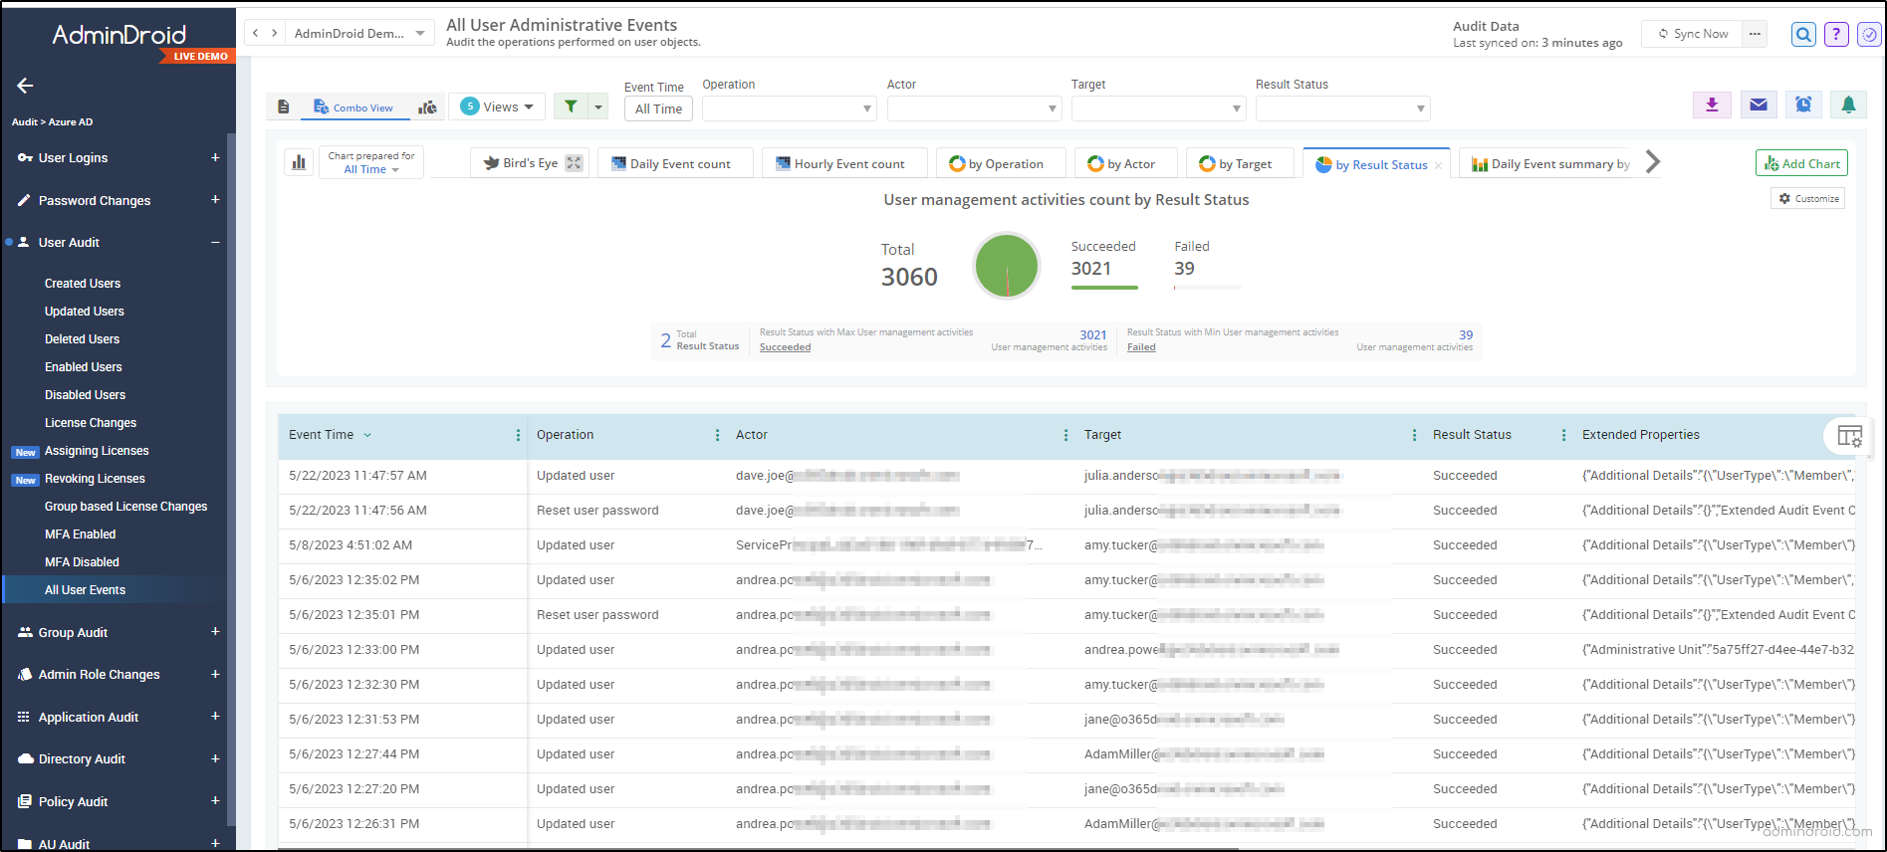Image resolution: width=1887 pixels, height=852 pixels.
Task: Click the green pie chart graphic
Action: tap(1007, 266)
